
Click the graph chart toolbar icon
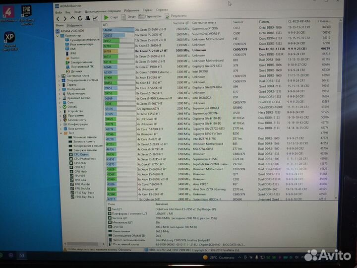tap(95, 17)
